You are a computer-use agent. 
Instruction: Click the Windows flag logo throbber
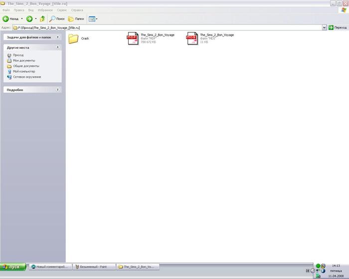coord(344,10)
